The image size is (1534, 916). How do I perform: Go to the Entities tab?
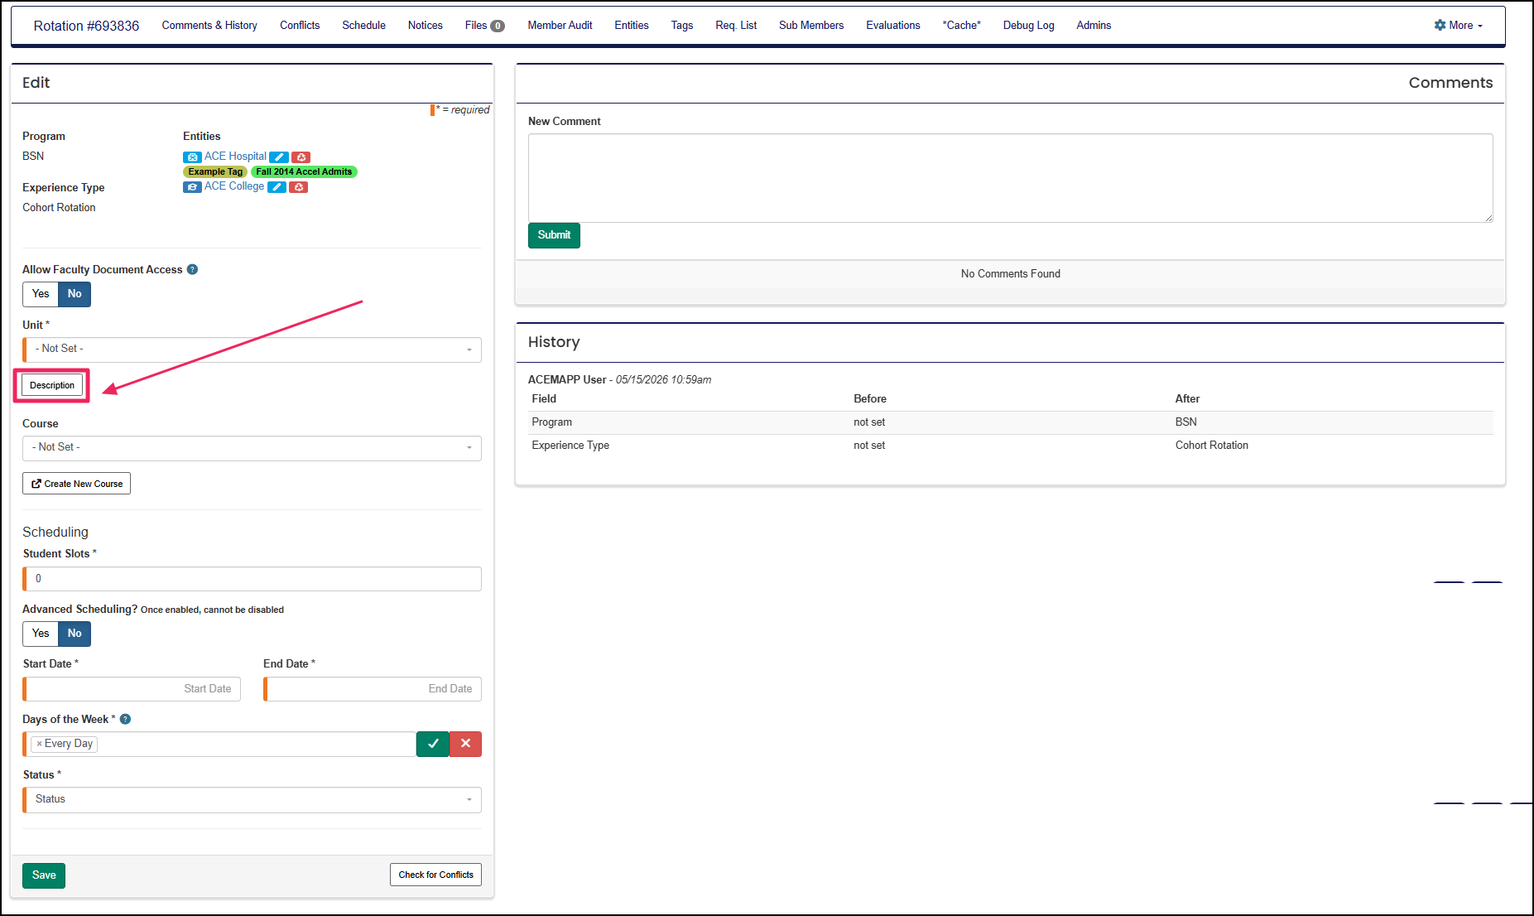[632, 25]
